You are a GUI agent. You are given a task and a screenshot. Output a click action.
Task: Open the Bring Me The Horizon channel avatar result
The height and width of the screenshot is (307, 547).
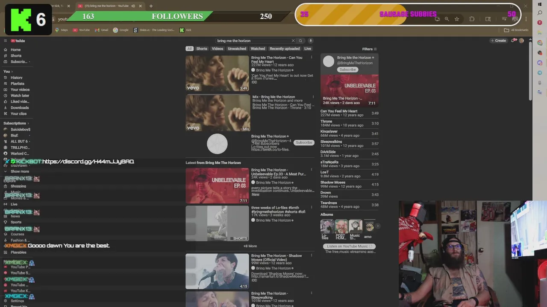pos(217,144)
